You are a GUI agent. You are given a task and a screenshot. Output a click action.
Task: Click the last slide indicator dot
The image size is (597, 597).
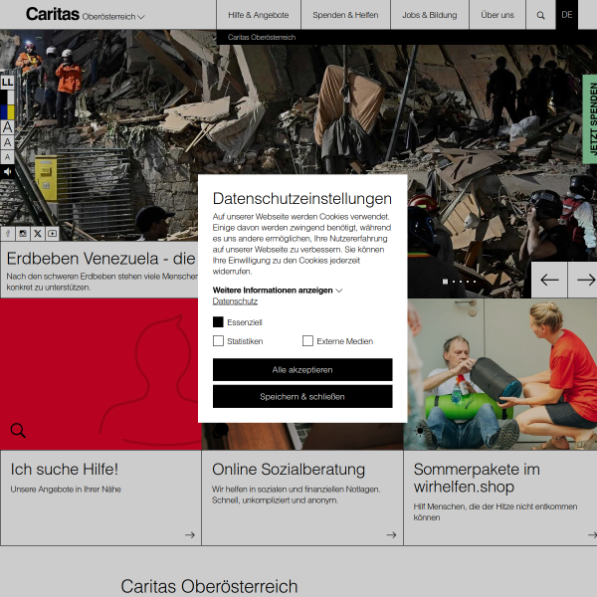pyautogui.click(x=475, y=282)
